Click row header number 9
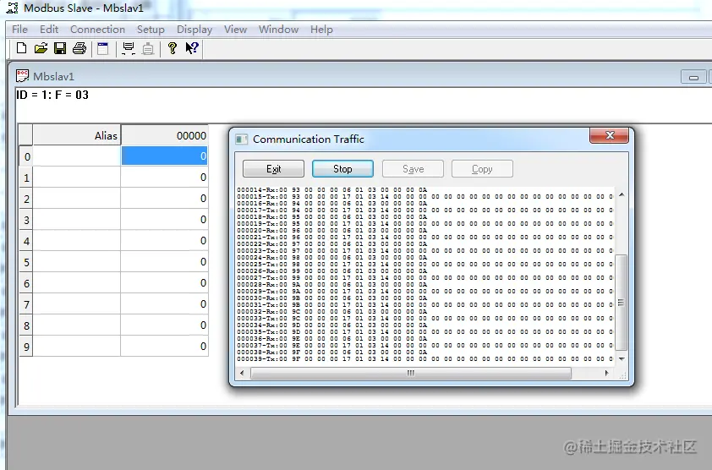The height and width of the screenshot is (470, 712). click(26, 347)
